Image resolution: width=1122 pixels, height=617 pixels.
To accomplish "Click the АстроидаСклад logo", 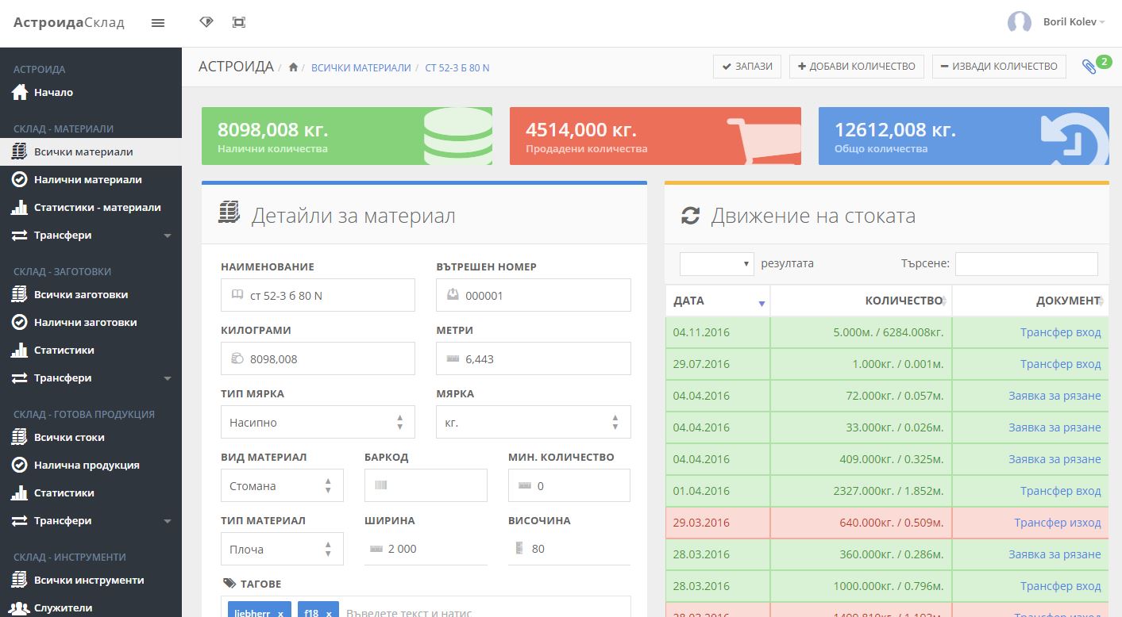I will coord(69,22).
